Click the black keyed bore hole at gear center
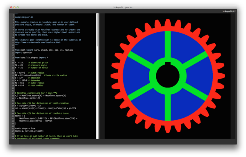This screenshot has height=157, width=246. coord(168,76)
